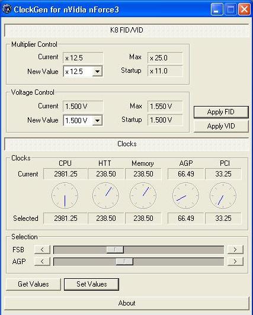Click the PCI clock gauge dial
Image resolution: width=253 pixels, height=315 pixels.
(223, 195)
